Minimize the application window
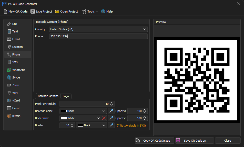Screen dimensions: 244x147 point(228,4)
